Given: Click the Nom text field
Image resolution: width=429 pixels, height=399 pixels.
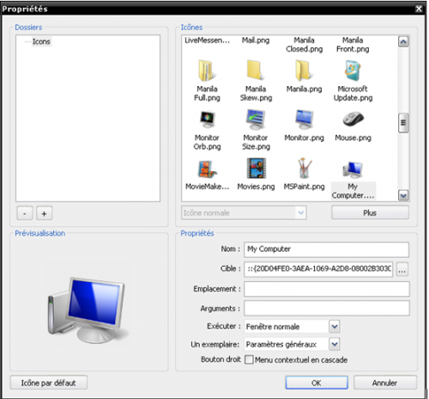Looking at the screenshot, I should [x=326, y=249].
